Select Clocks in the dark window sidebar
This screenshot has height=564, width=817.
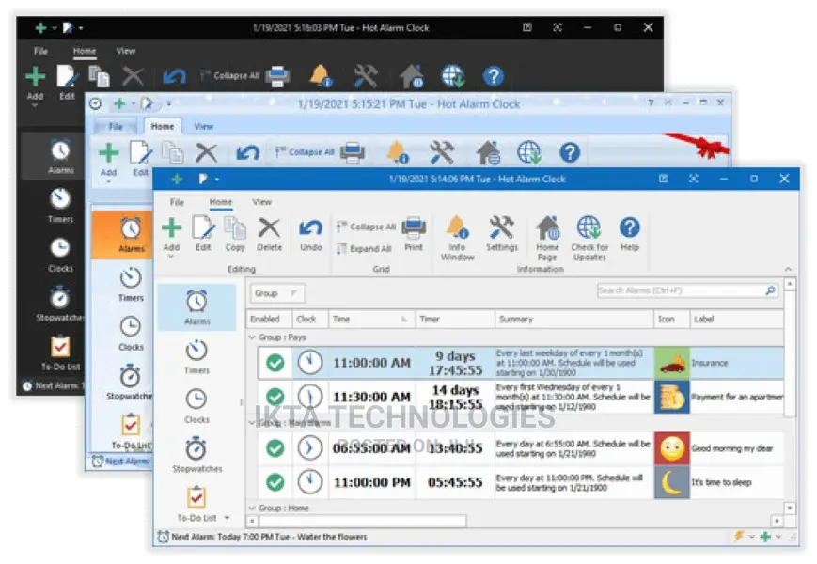tap(60, 255)
